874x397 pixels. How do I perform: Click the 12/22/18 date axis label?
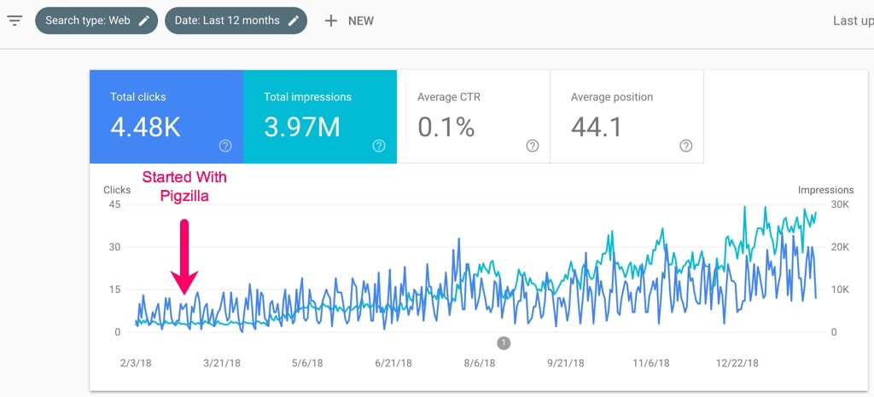click(737, 363)
